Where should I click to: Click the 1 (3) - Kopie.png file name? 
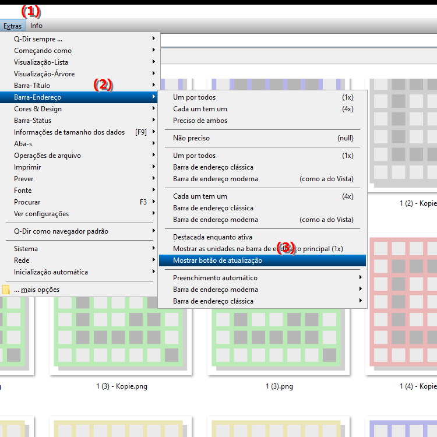(122, 386)
